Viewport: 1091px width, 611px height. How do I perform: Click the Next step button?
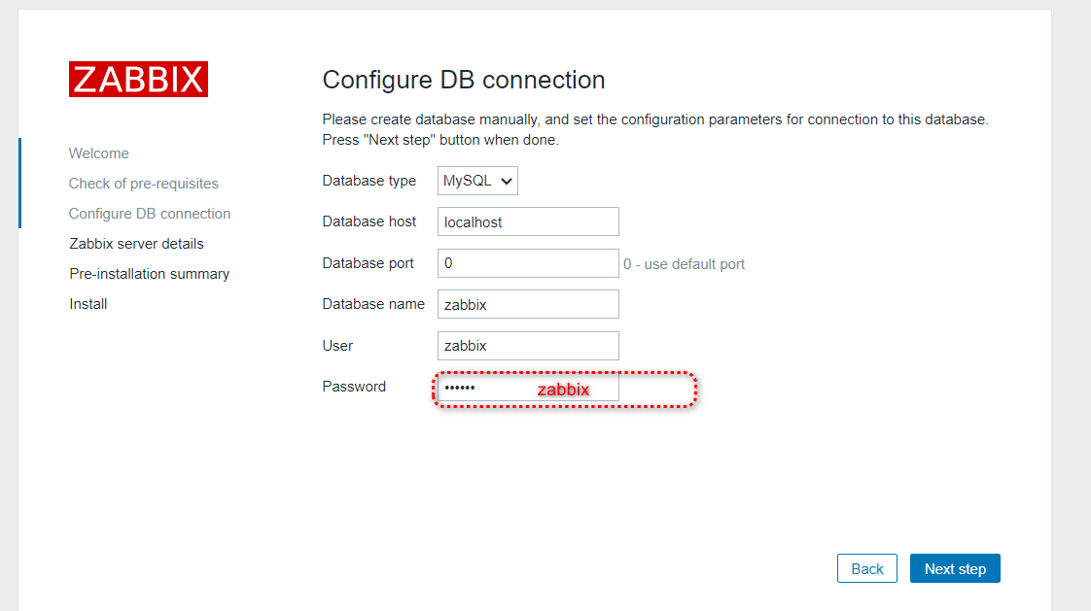coord(955,568)
